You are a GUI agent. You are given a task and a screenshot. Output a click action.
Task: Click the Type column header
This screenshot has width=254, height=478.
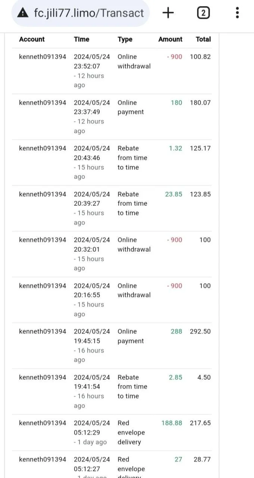pyautogui.click(x=125, y=39)
